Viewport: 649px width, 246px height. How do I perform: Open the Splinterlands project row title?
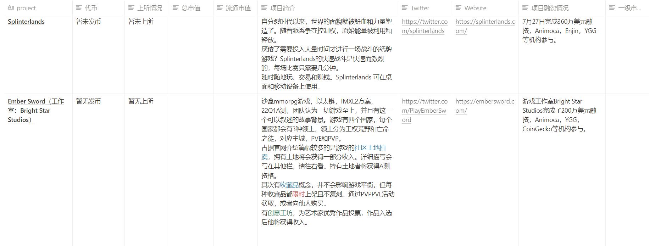point(26,22)
